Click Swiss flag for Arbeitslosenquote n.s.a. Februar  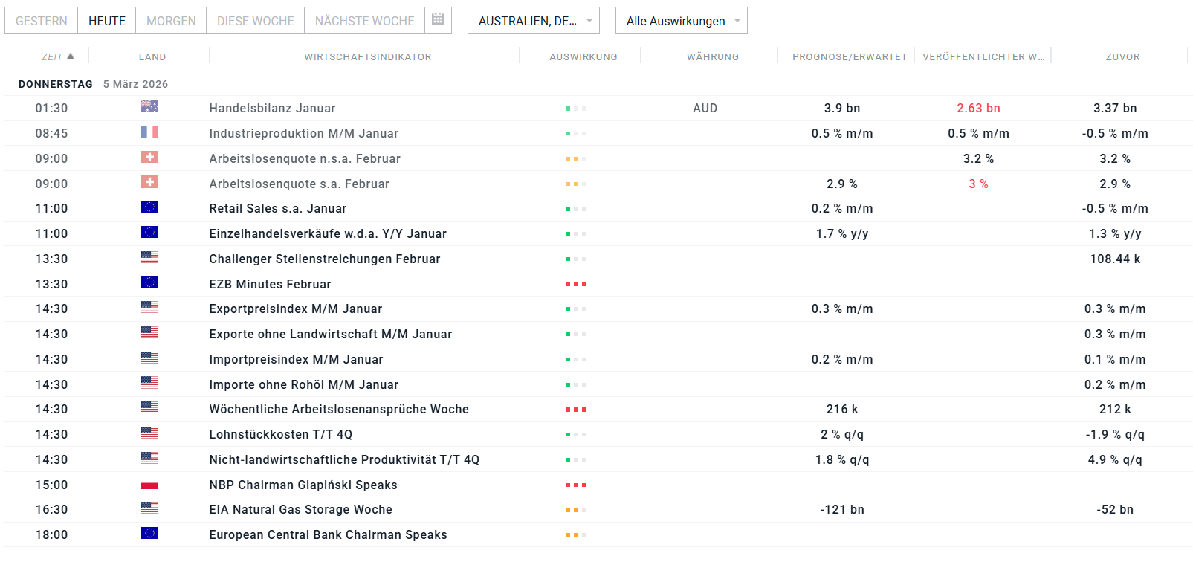149,158
